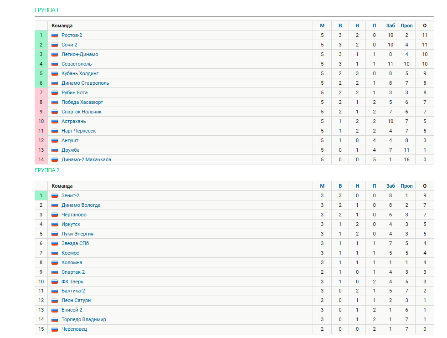
Task: Click the flag icon next to Ангушт
Action: pos(55,140)
